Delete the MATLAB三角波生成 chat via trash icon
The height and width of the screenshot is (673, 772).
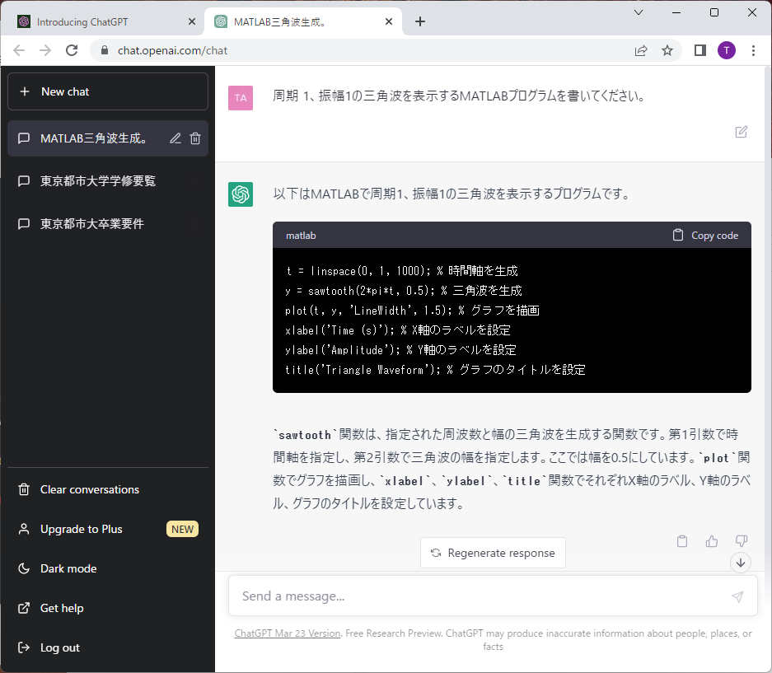195,138
